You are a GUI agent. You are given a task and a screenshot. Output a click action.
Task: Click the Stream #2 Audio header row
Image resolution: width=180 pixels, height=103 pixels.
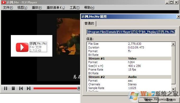(130, 77)
